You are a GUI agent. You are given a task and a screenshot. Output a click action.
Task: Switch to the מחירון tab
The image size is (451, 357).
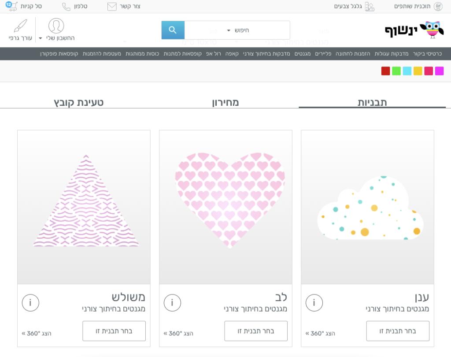point(225,102)
